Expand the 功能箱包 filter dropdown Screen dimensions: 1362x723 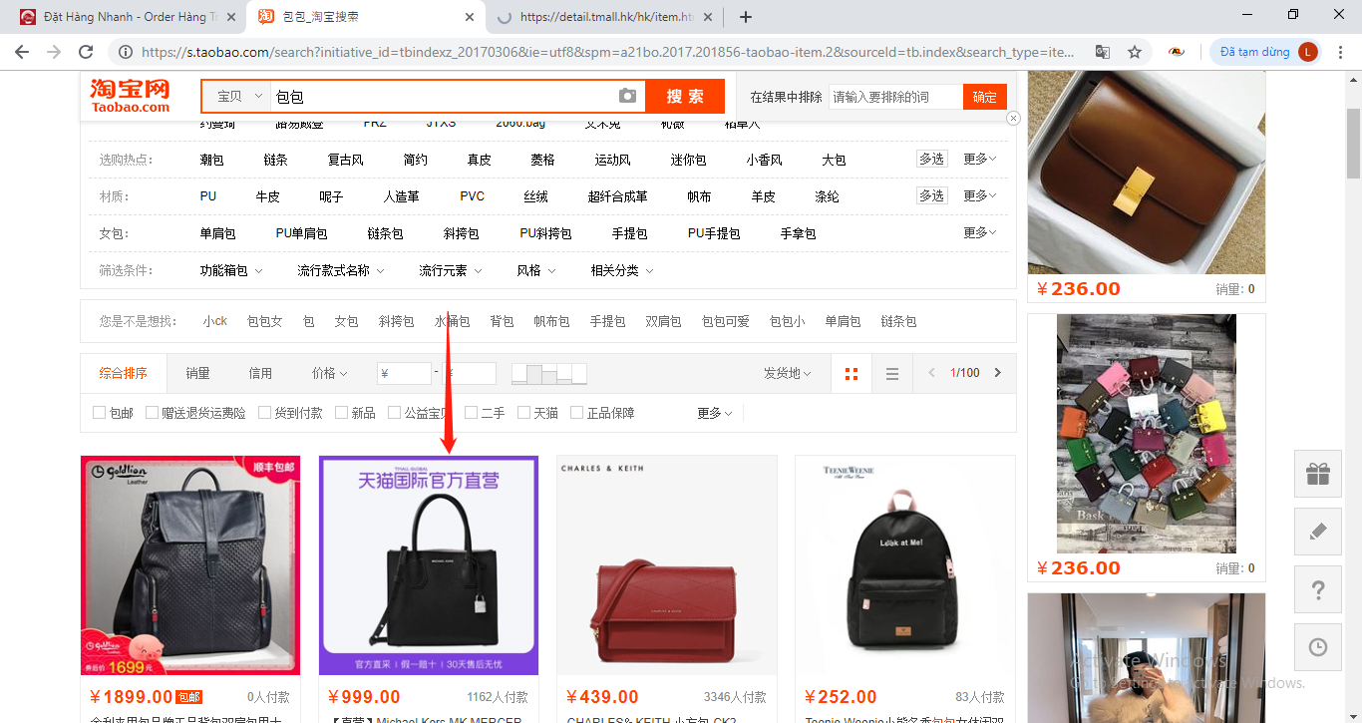pyautogui.click(x=230, y=270)
